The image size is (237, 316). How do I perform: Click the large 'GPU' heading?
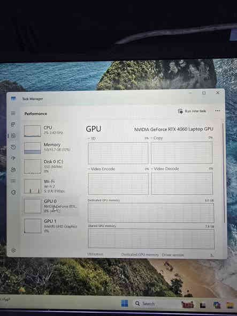pos(94,129)
